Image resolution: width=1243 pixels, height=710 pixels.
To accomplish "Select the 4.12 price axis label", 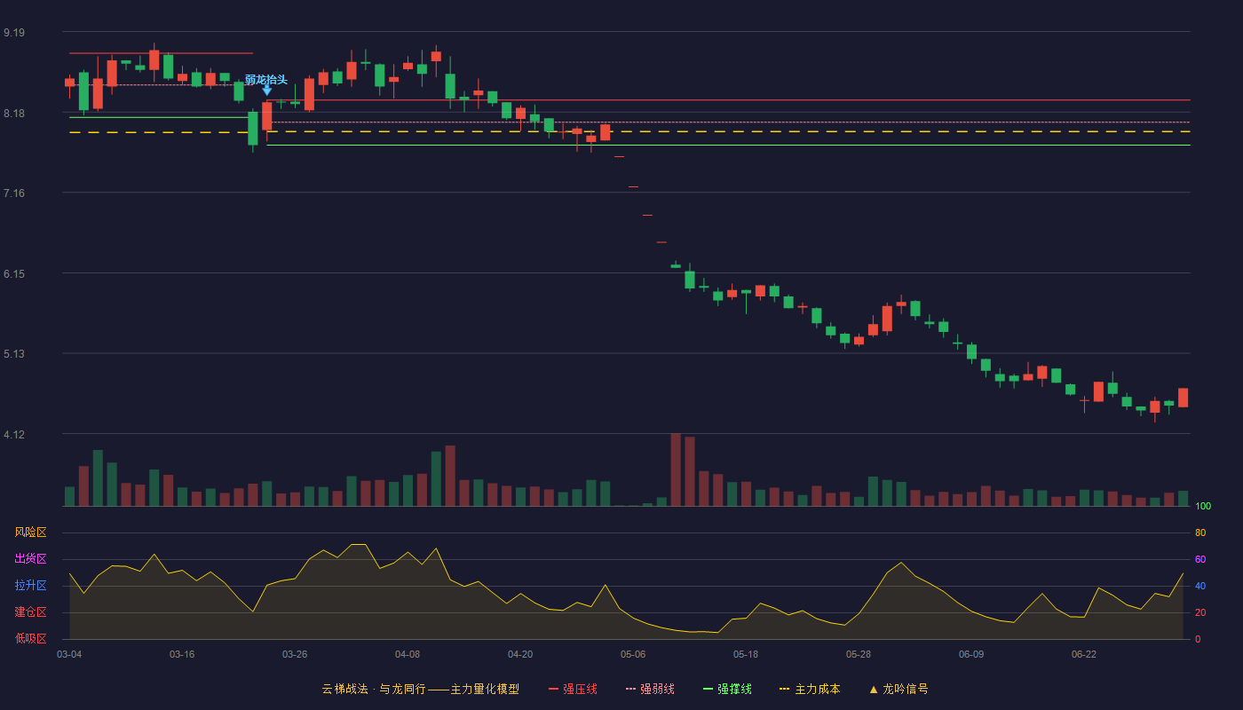I will 14,435.
